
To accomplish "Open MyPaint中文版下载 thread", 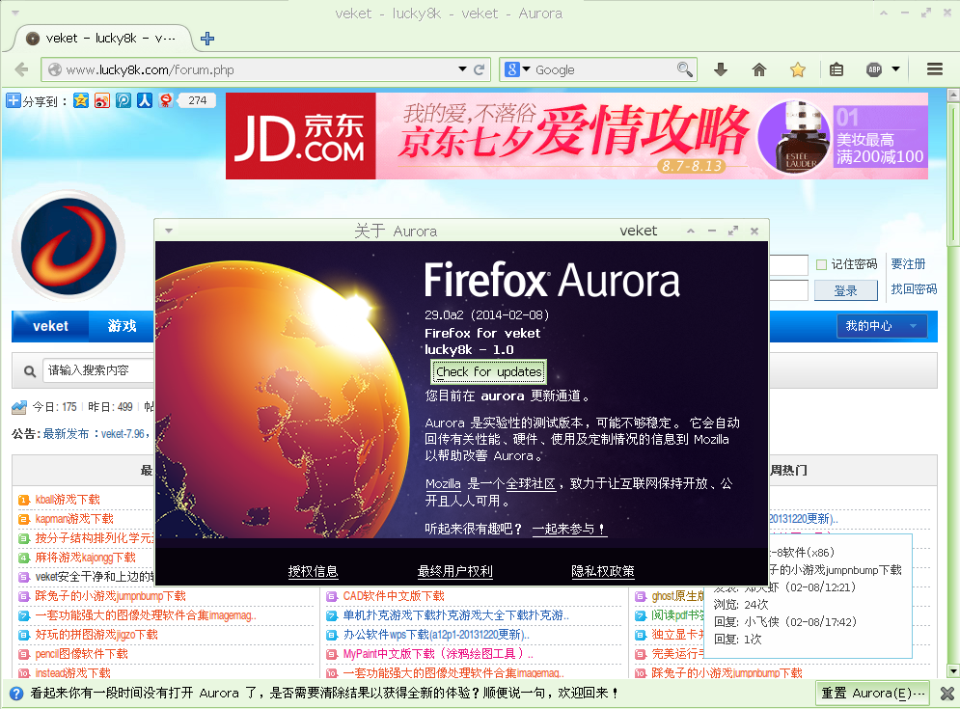I will click(438, 654).
